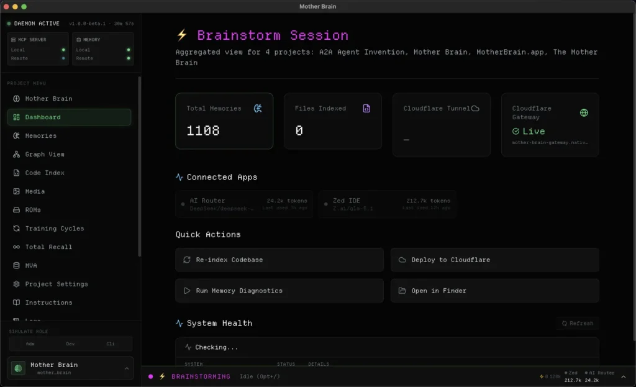Click the MCP Server header icon
Screen dimensions: 636x387
click(x=14, y=40)
